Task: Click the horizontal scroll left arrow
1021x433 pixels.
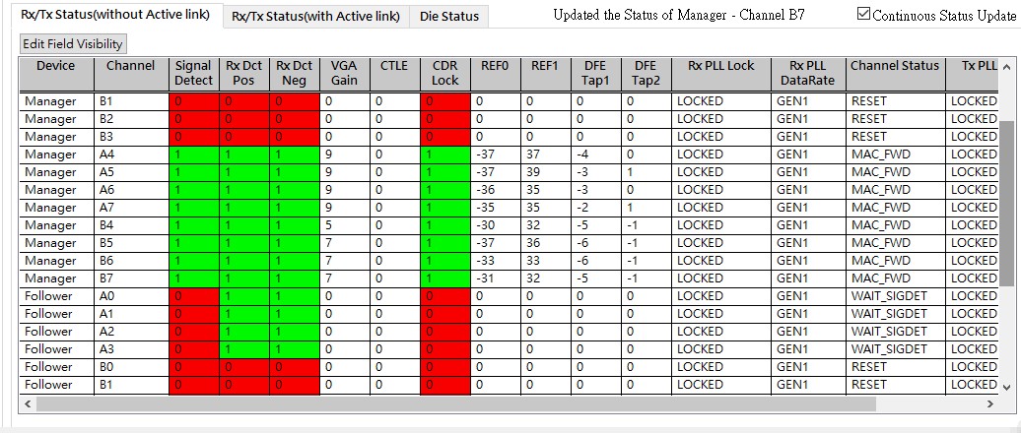Action: click(x=28, y=403)
